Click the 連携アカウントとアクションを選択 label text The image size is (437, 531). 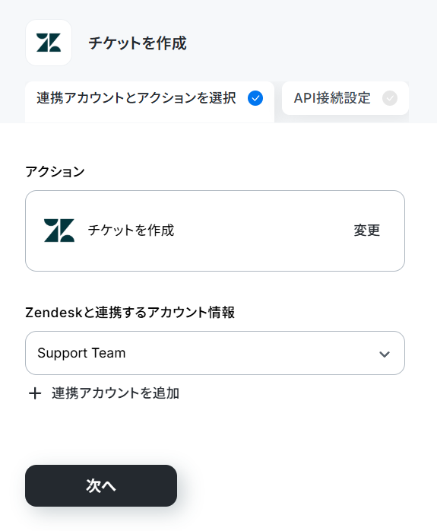pyautogui.click(x=136, y=98)
